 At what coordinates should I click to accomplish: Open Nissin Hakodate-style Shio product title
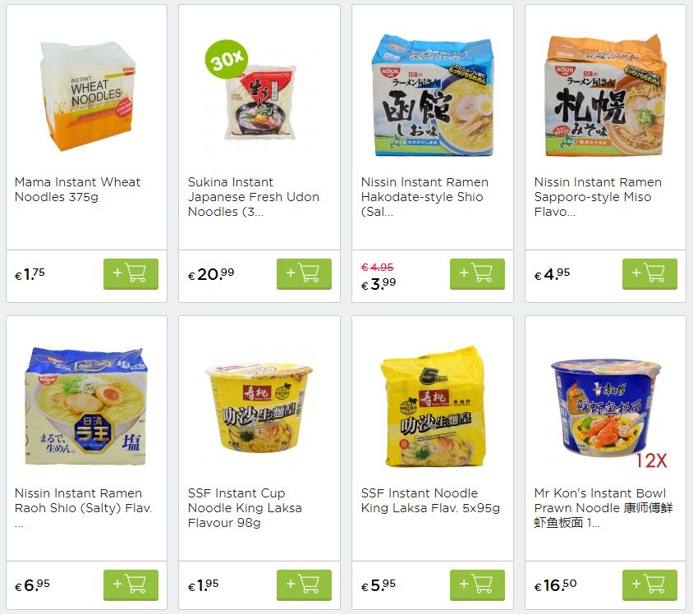pos(425,197)
